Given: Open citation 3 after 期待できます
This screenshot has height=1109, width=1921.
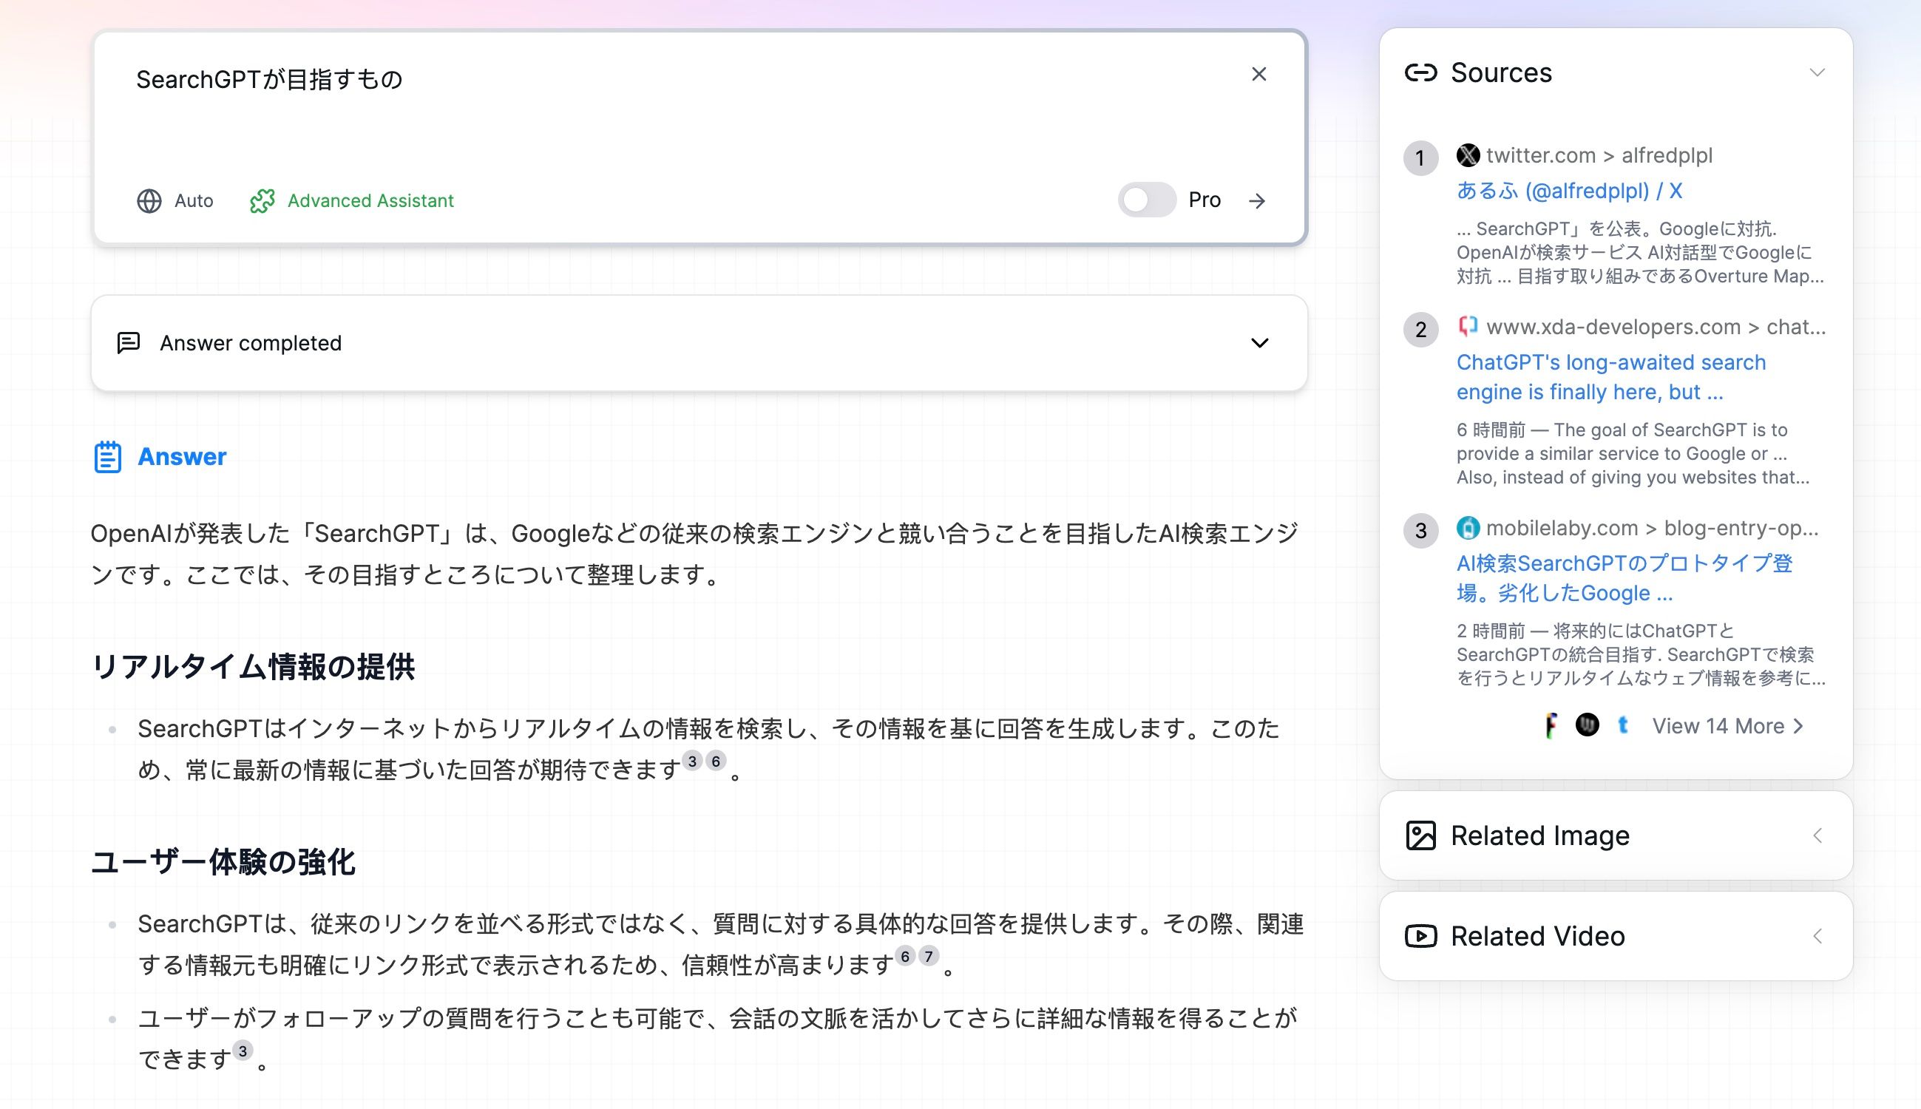Looking at the screenshot, I should tap(691, 761).
